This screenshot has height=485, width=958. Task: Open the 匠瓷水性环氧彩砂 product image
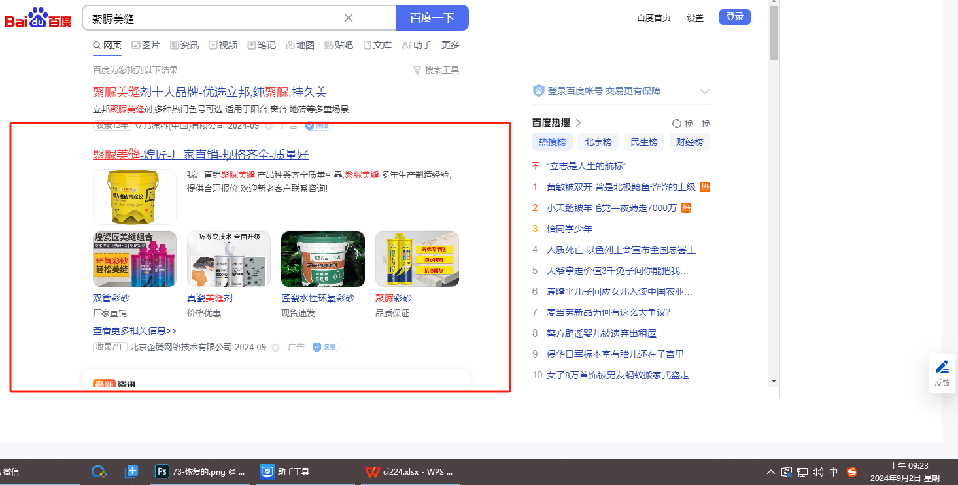(323, 259)
